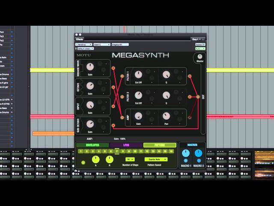Viewport: 274px width, 206px height.
Task: Click the Amp Gain knob
Action: tap(138, 116)
